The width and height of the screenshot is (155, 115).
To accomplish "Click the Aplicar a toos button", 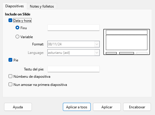I will 77,107.
